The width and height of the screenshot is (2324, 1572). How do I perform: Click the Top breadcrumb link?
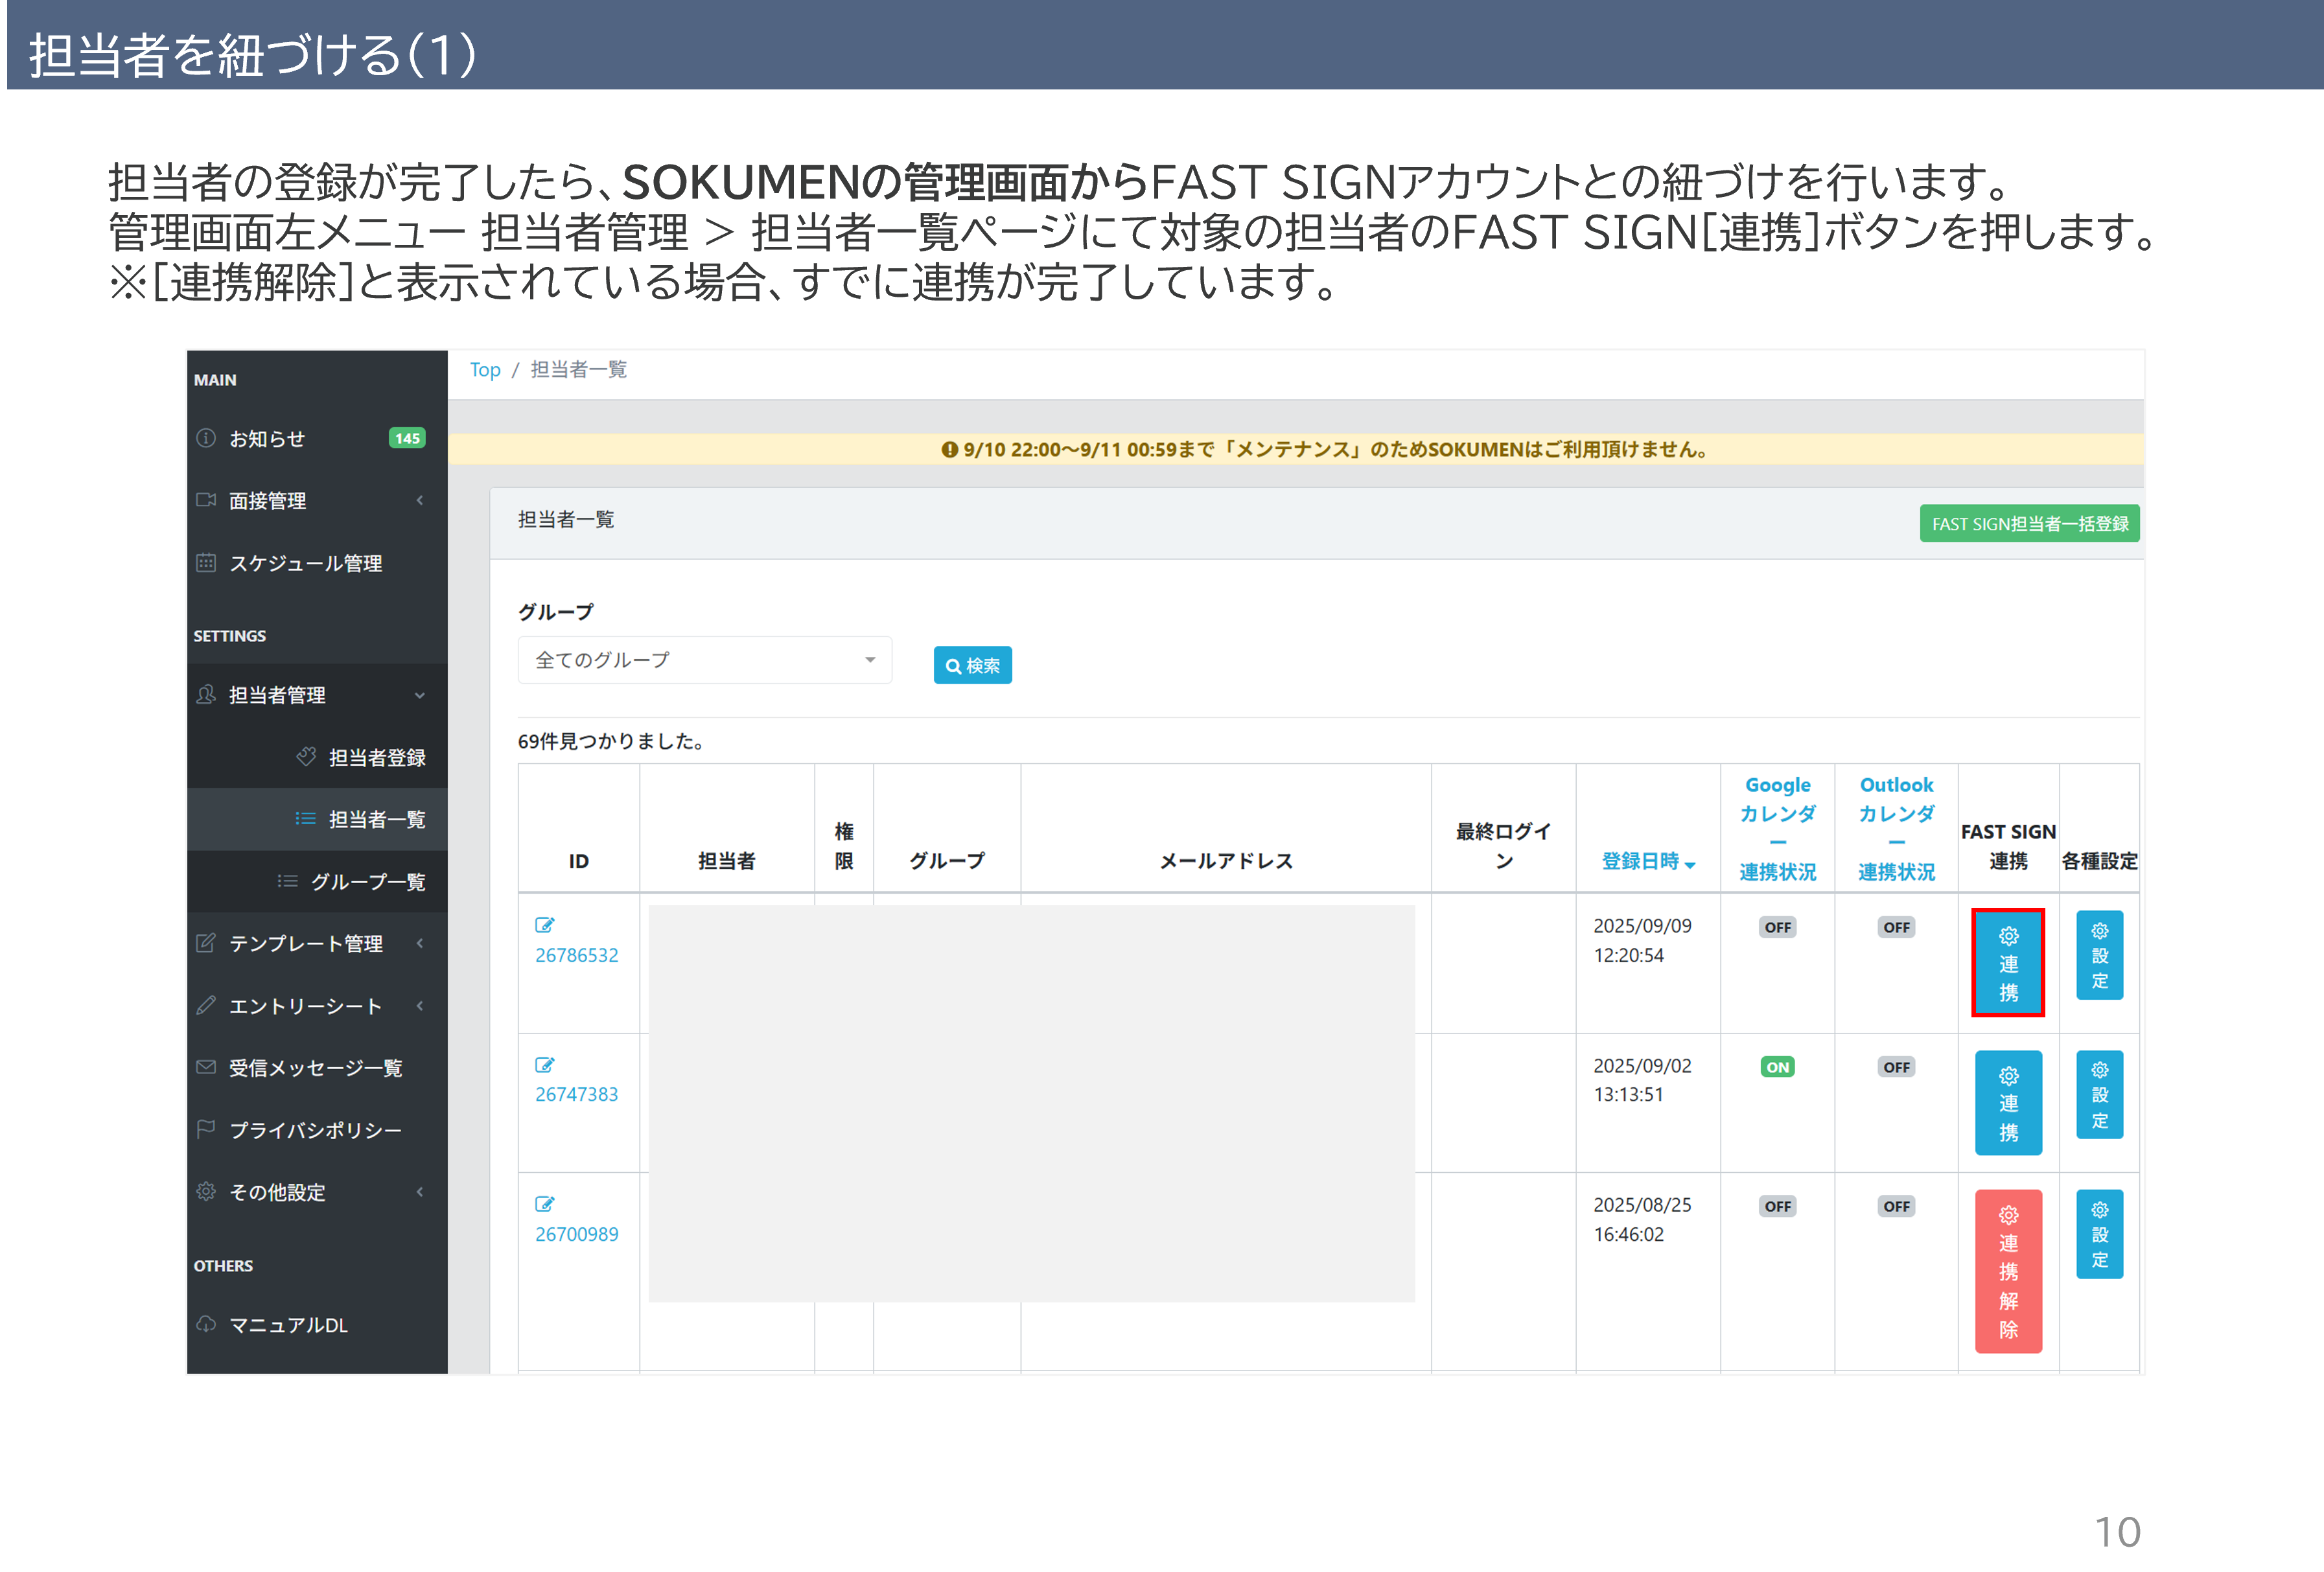pyautogui.click(x=485, y=369)
